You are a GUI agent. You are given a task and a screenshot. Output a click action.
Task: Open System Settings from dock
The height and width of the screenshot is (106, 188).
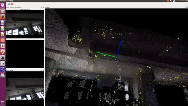[x=3, y=52]
